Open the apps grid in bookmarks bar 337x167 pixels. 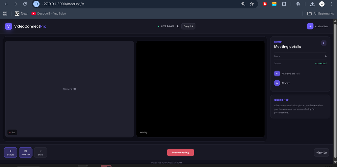pos(5,13)
